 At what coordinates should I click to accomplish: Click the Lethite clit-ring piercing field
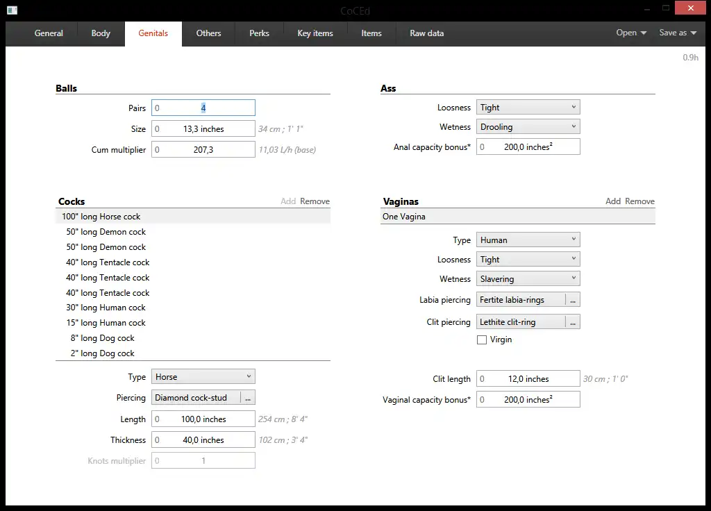pos(521,322)
